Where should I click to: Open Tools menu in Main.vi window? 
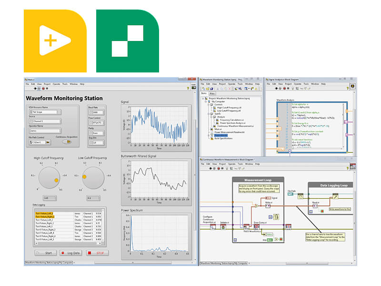tap(65, 84)
